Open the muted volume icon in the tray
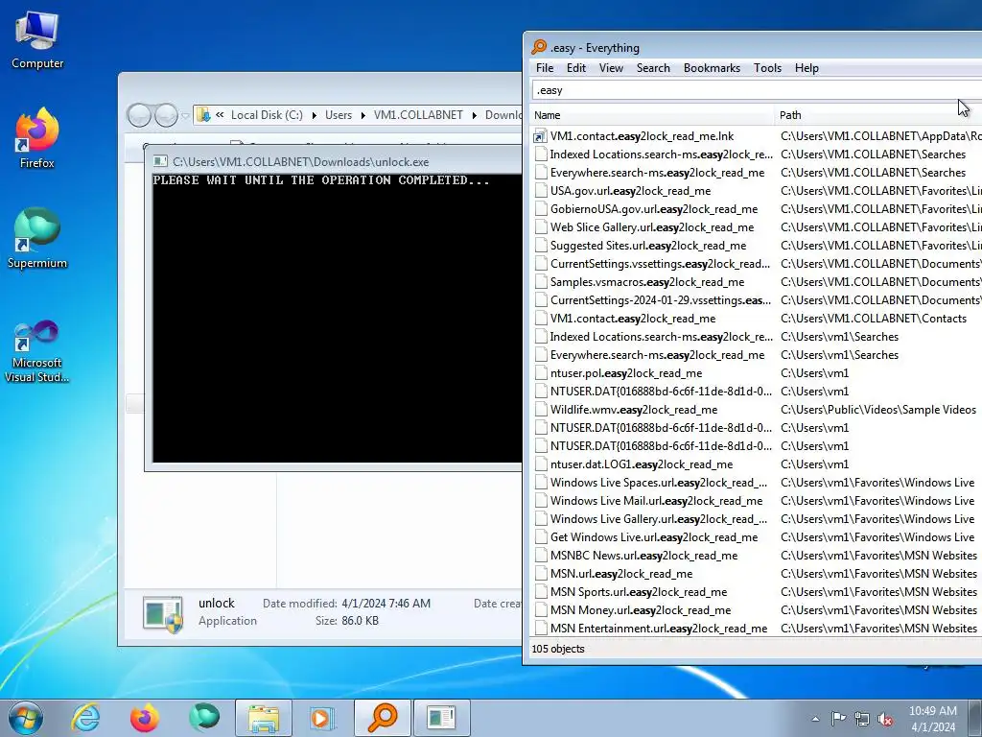The height and width of the screenshot is (737, 982). click(885, 719)
